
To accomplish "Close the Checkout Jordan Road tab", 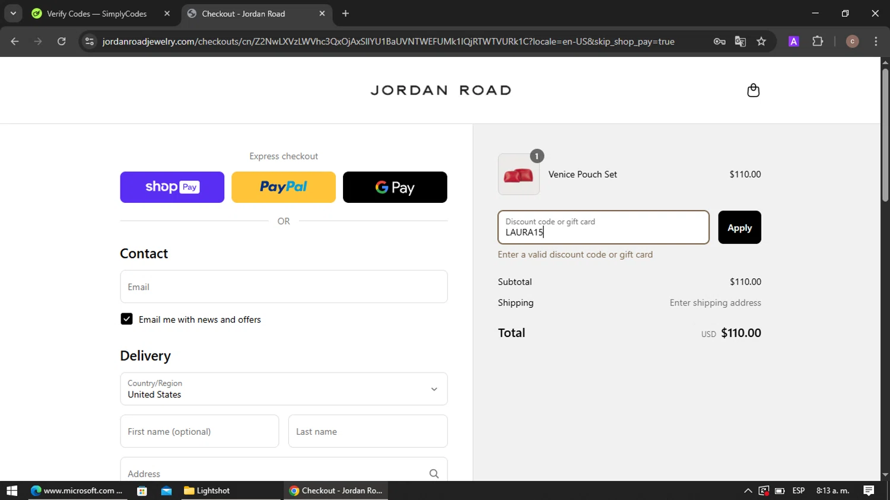I will (322, 14).
